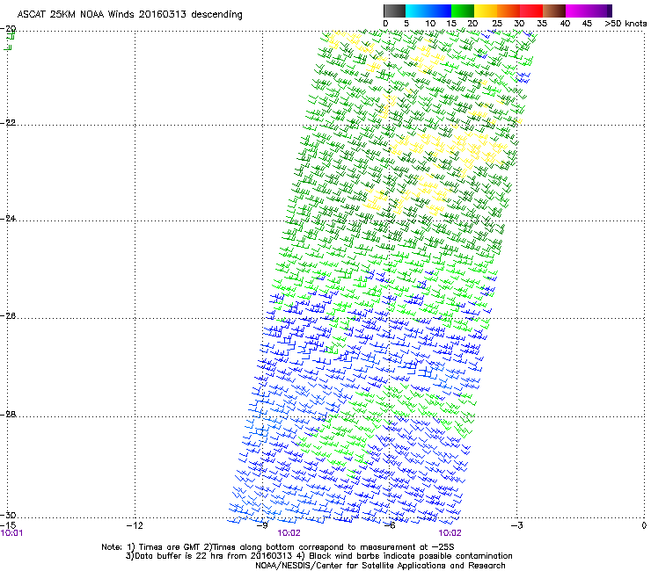Click the 'Data buffer is 22 hrs' note line
This screenshot has width=651, height=571.
(x=318, y=556)
